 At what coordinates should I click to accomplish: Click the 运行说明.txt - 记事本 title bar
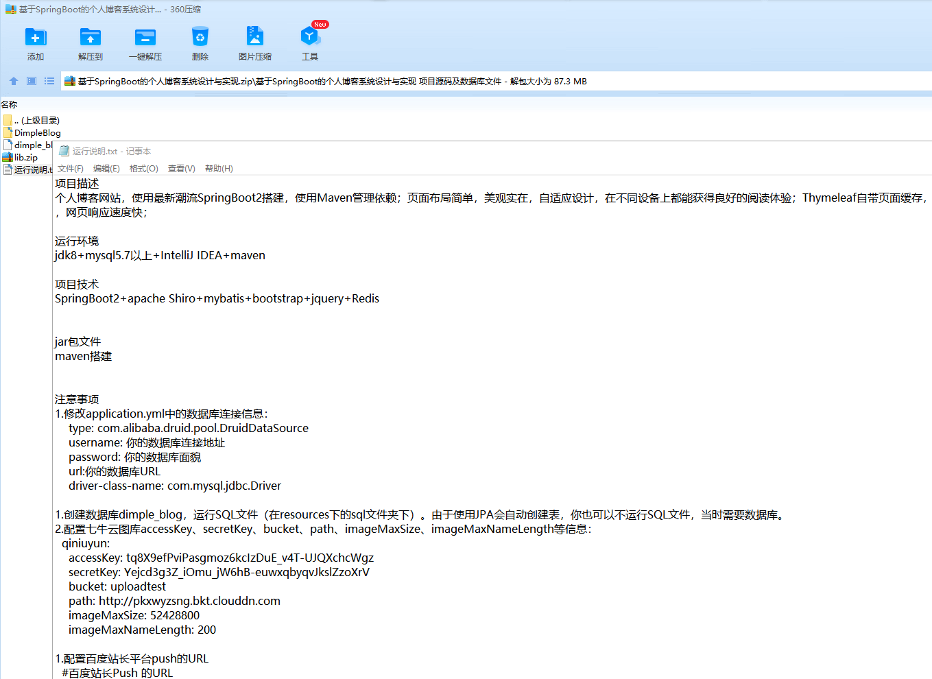[x=492, y=151]
